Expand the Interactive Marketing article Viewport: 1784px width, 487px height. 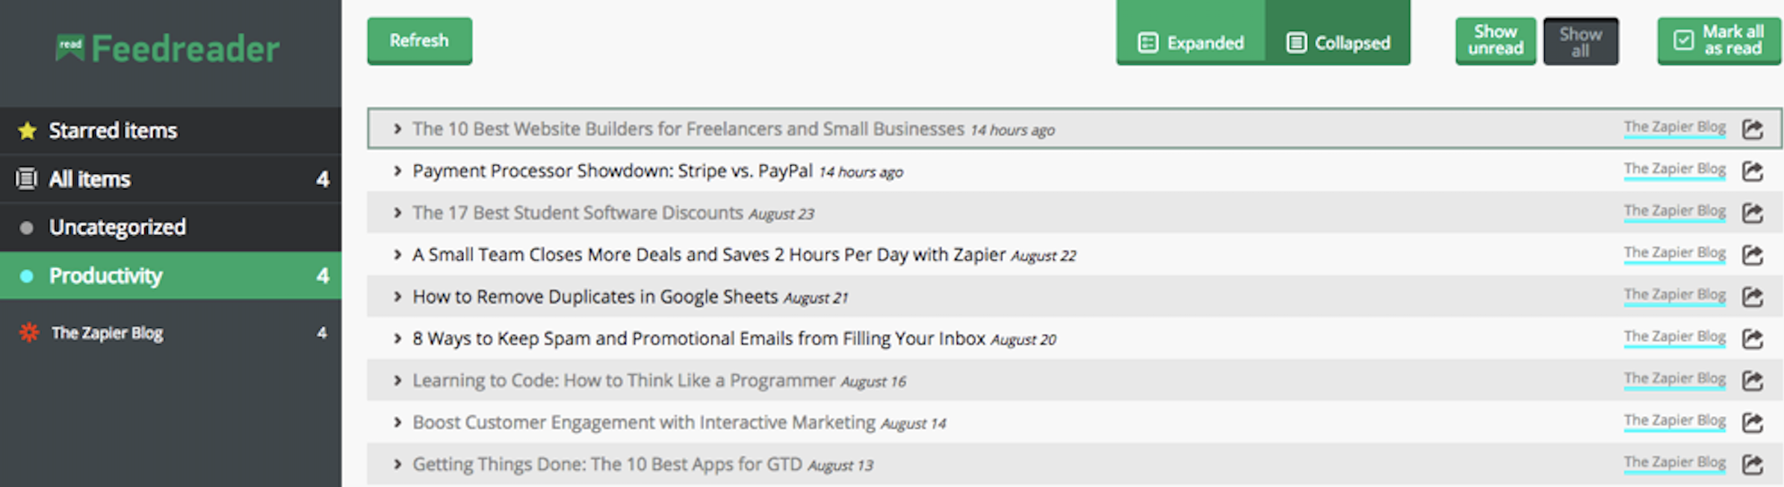tap(397, 421)
